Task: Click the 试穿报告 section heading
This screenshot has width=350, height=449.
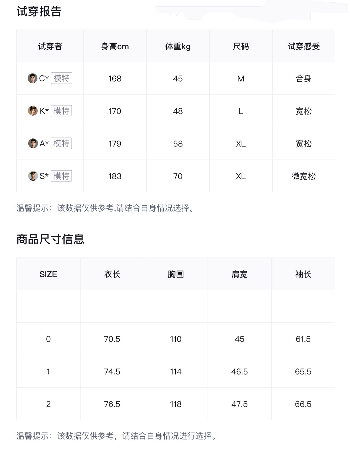Action: pyautogui.click(x=39, y=12)
